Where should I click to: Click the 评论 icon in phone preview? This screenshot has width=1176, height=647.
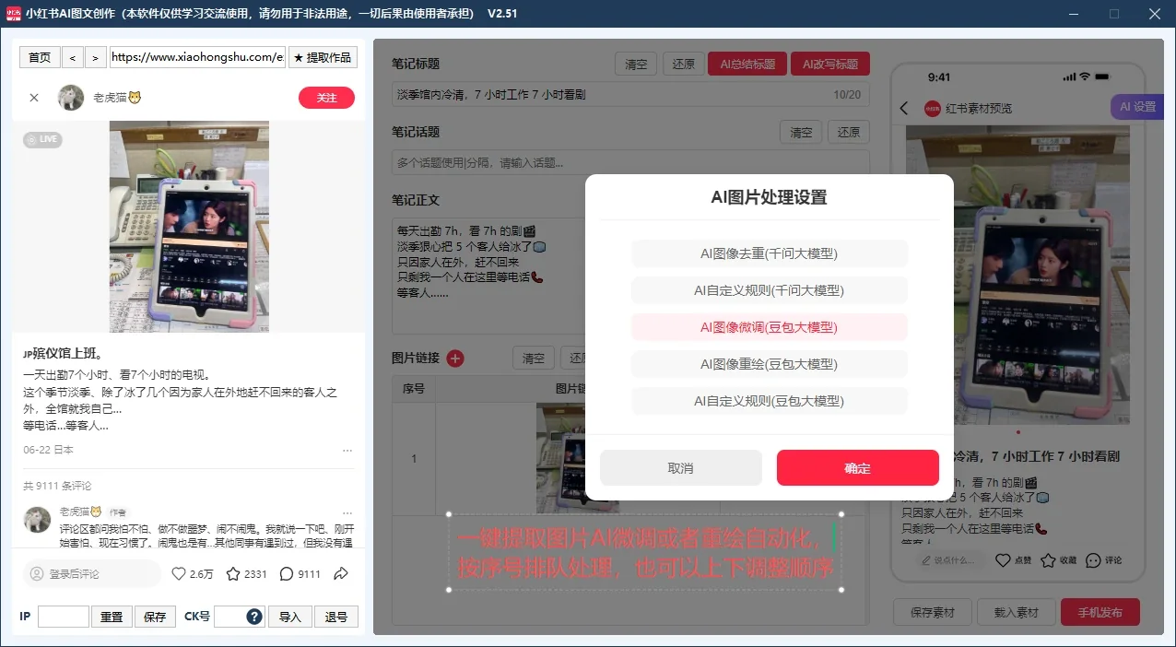pyautogui.click(x=1093, y=559)
